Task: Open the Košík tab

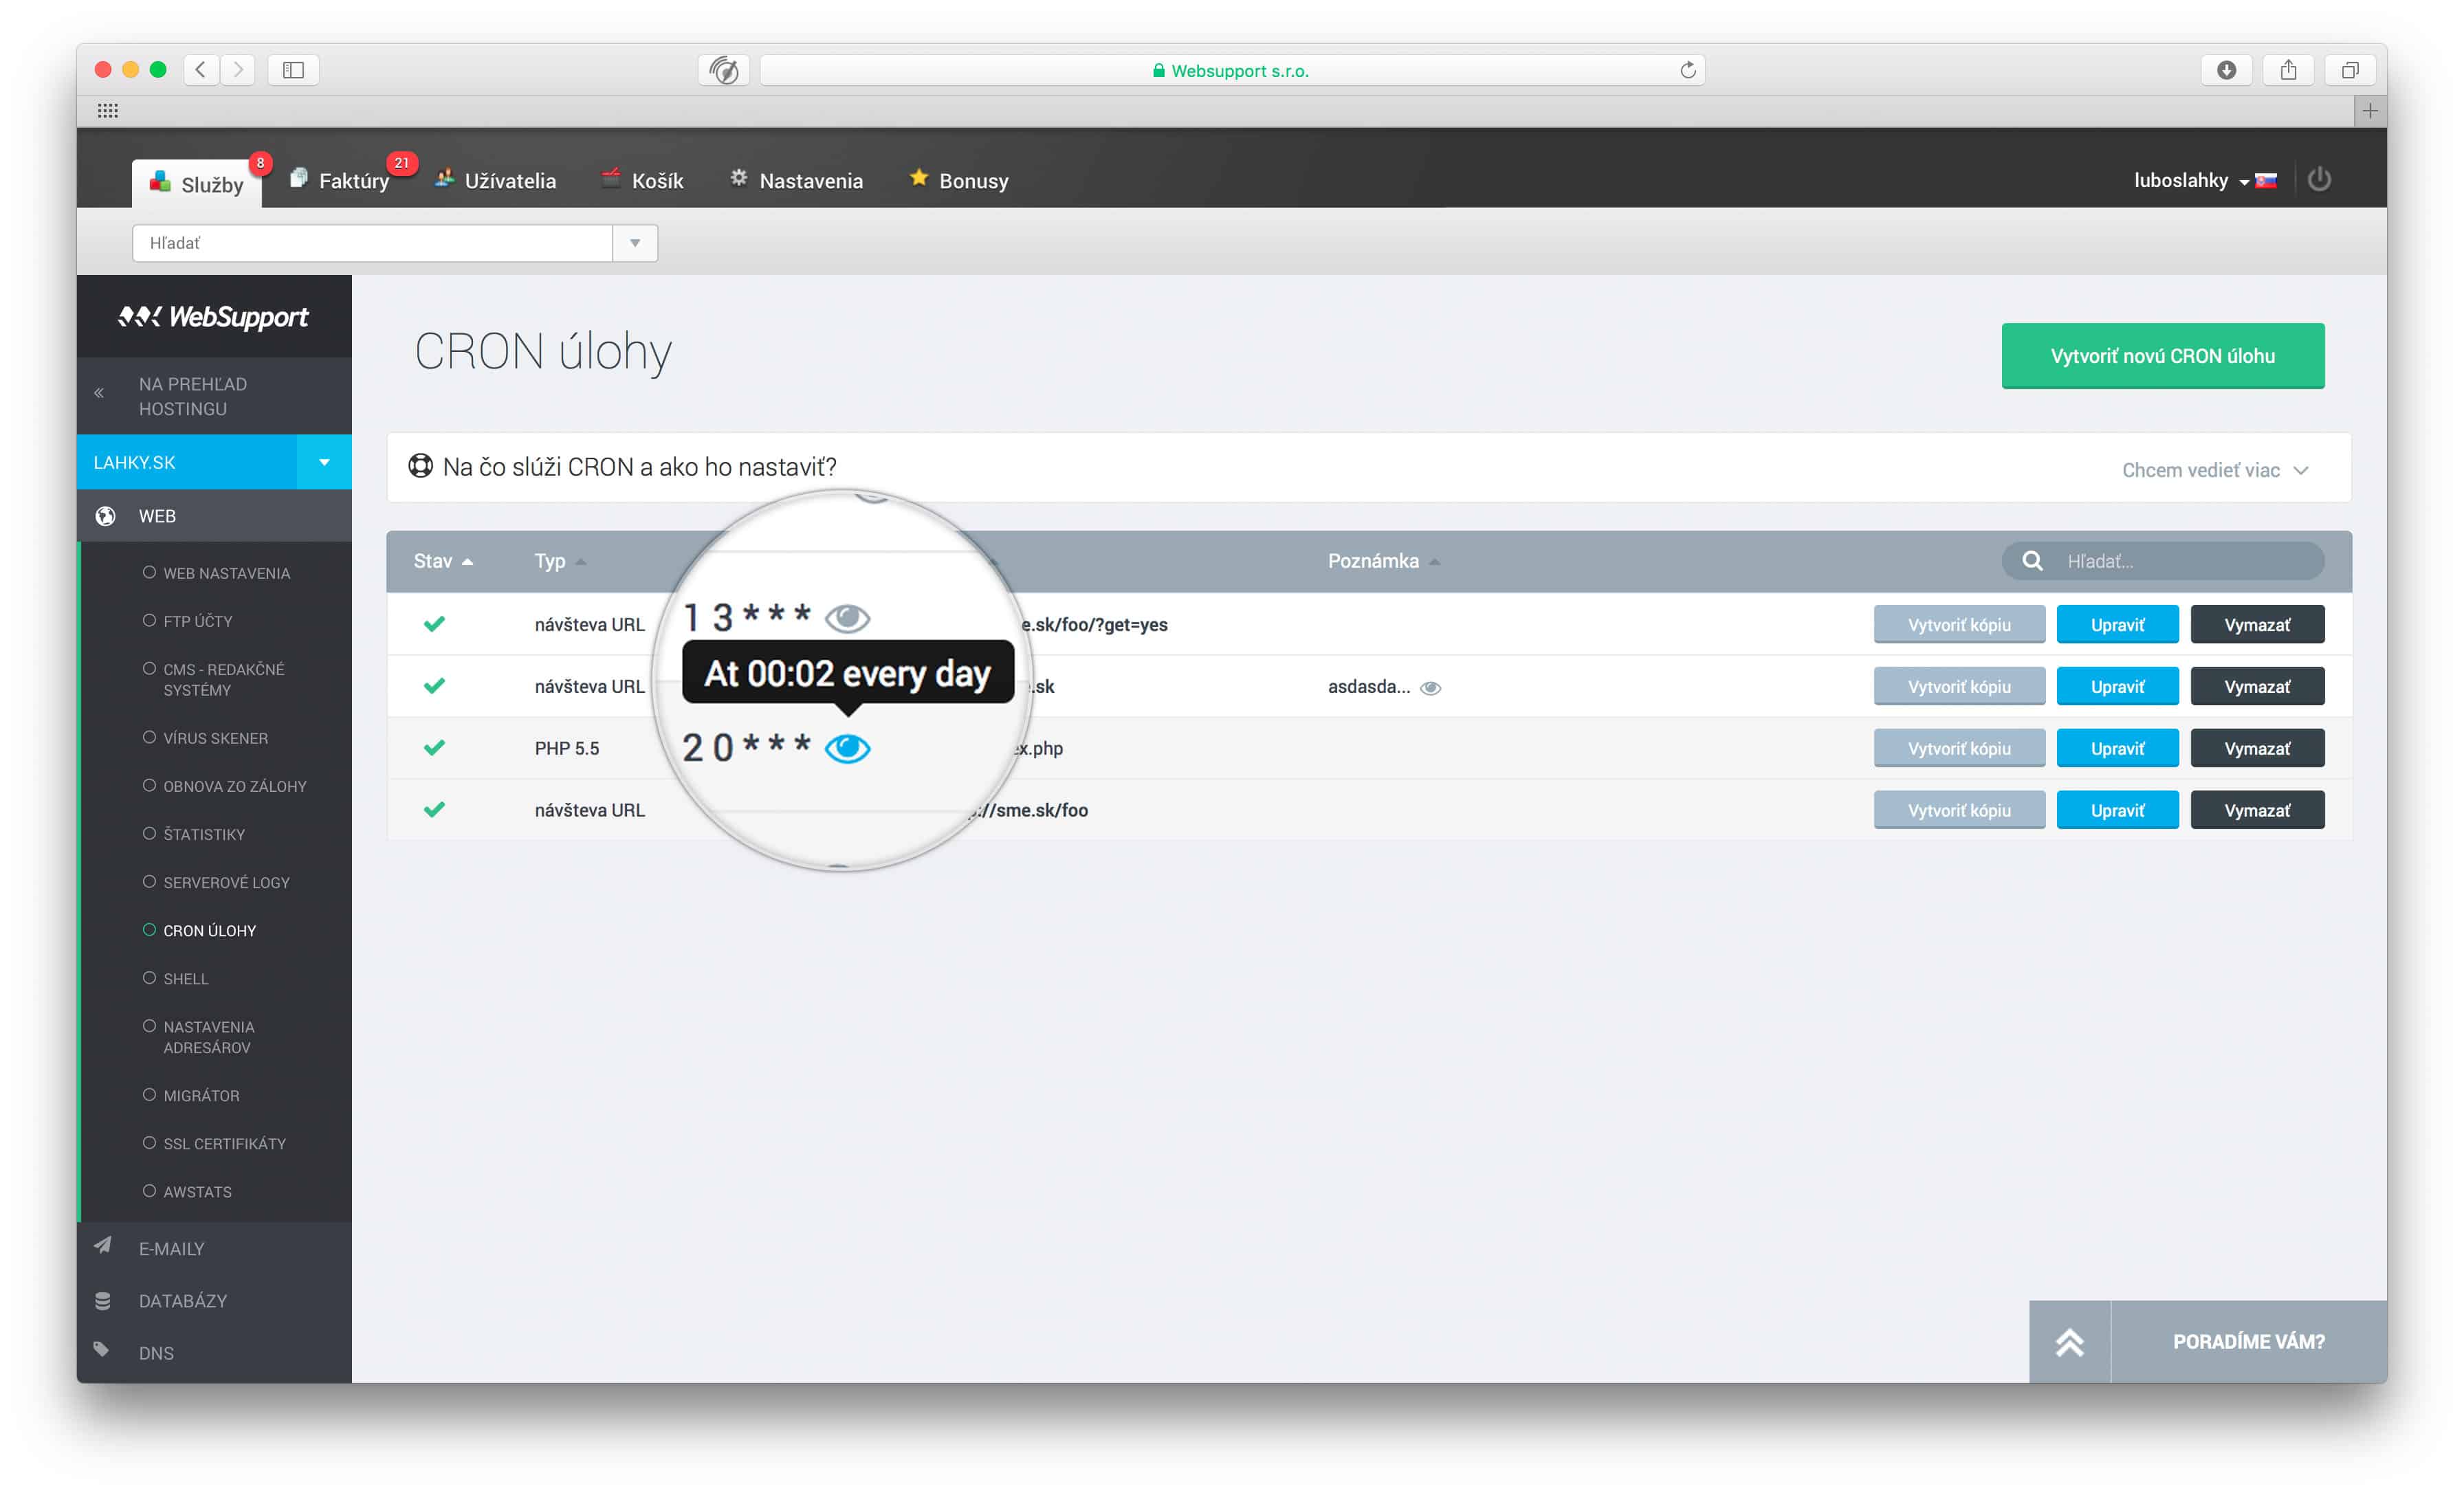Action: pos(643,181)
